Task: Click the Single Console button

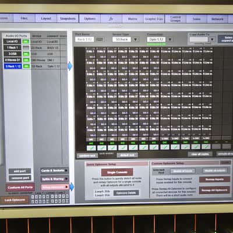Action: 117,172
